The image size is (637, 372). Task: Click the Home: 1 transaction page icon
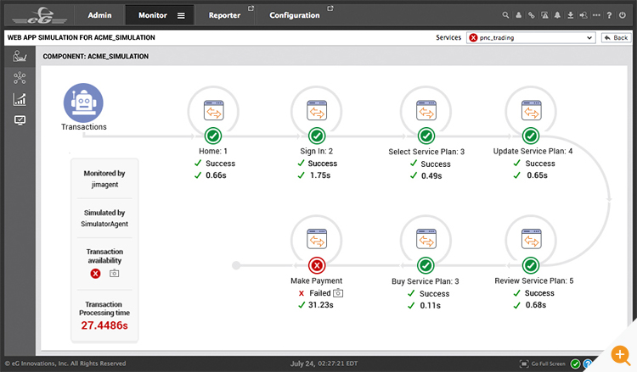coord(214,110)
